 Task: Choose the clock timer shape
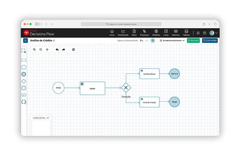[24, 88]
